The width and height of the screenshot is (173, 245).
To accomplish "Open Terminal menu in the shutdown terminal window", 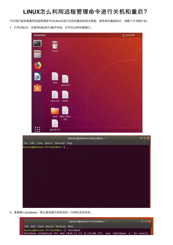I will tap(60, 226).
